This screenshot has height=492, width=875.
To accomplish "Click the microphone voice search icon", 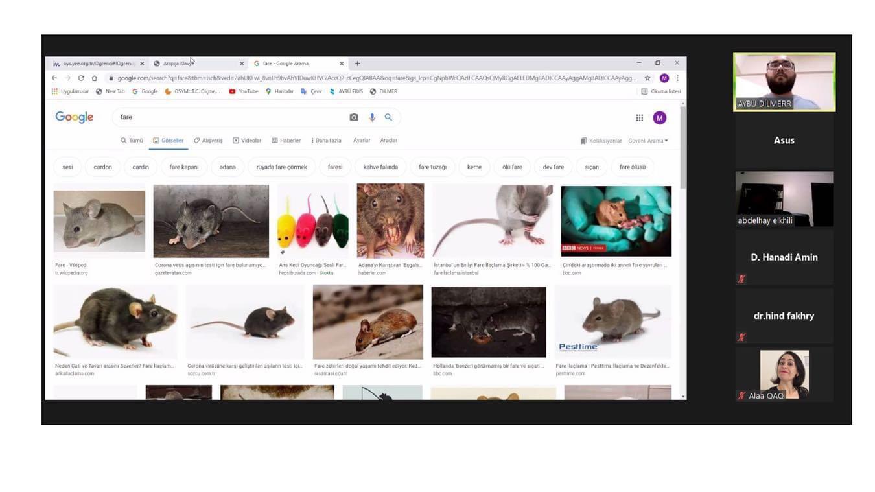I will click(x=372, y=117).
